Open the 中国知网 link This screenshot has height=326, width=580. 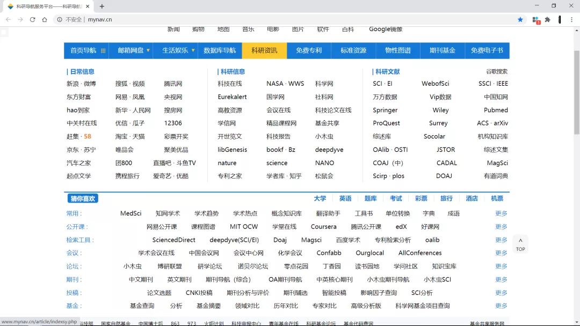496,97
